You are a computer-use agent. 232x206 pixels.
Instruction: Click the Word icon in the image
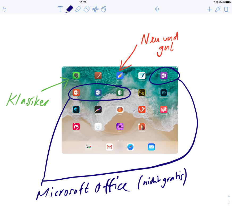point(98,93)
